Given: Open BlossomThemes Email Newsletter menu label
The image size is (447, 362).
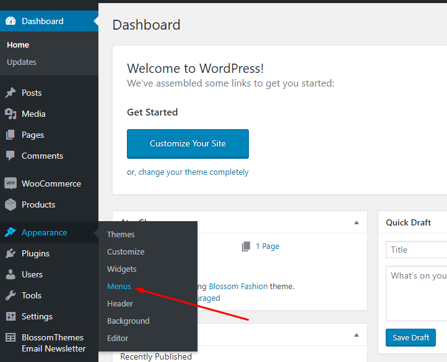Looking at the screenshot, I should point(54,343).
